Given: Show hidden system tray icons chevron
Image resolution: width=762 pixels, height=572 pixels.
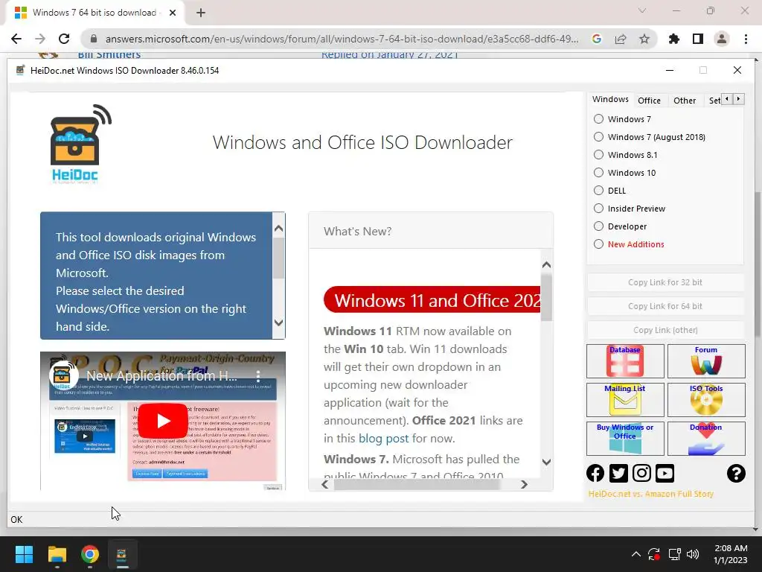Looking at the screenshot, I should tap(635, 554).
